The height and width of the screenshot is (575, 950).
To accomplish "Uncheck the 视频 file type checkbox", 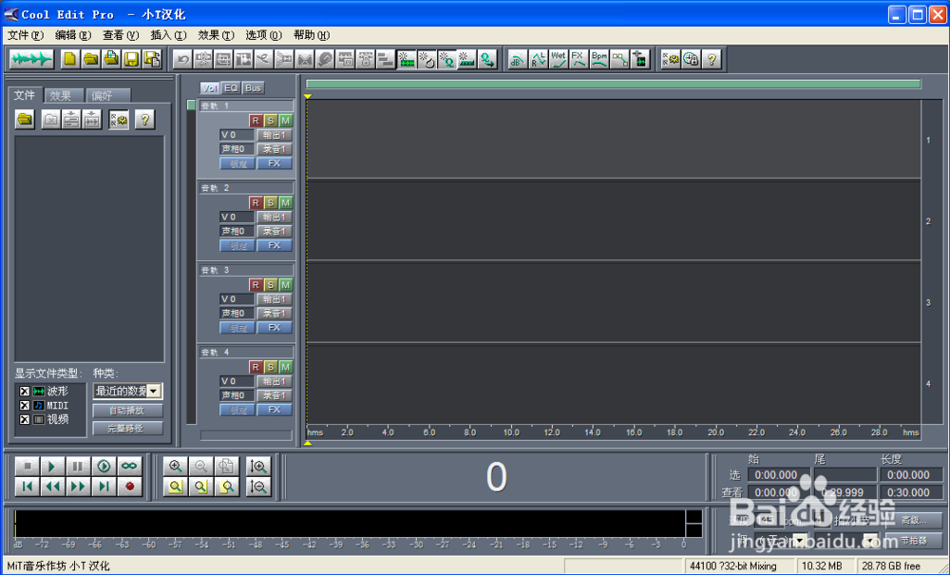I will [25, 419].
